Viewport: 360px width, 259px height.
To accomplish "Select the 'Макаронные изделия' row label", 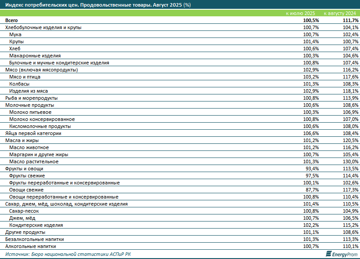I will pyautogui.click(x=35, y=56).
